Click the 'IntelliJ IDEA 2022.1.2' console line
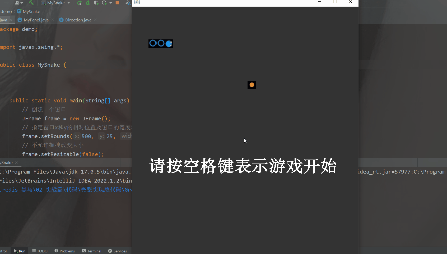The image size is (447, 254). click(66, 181)
